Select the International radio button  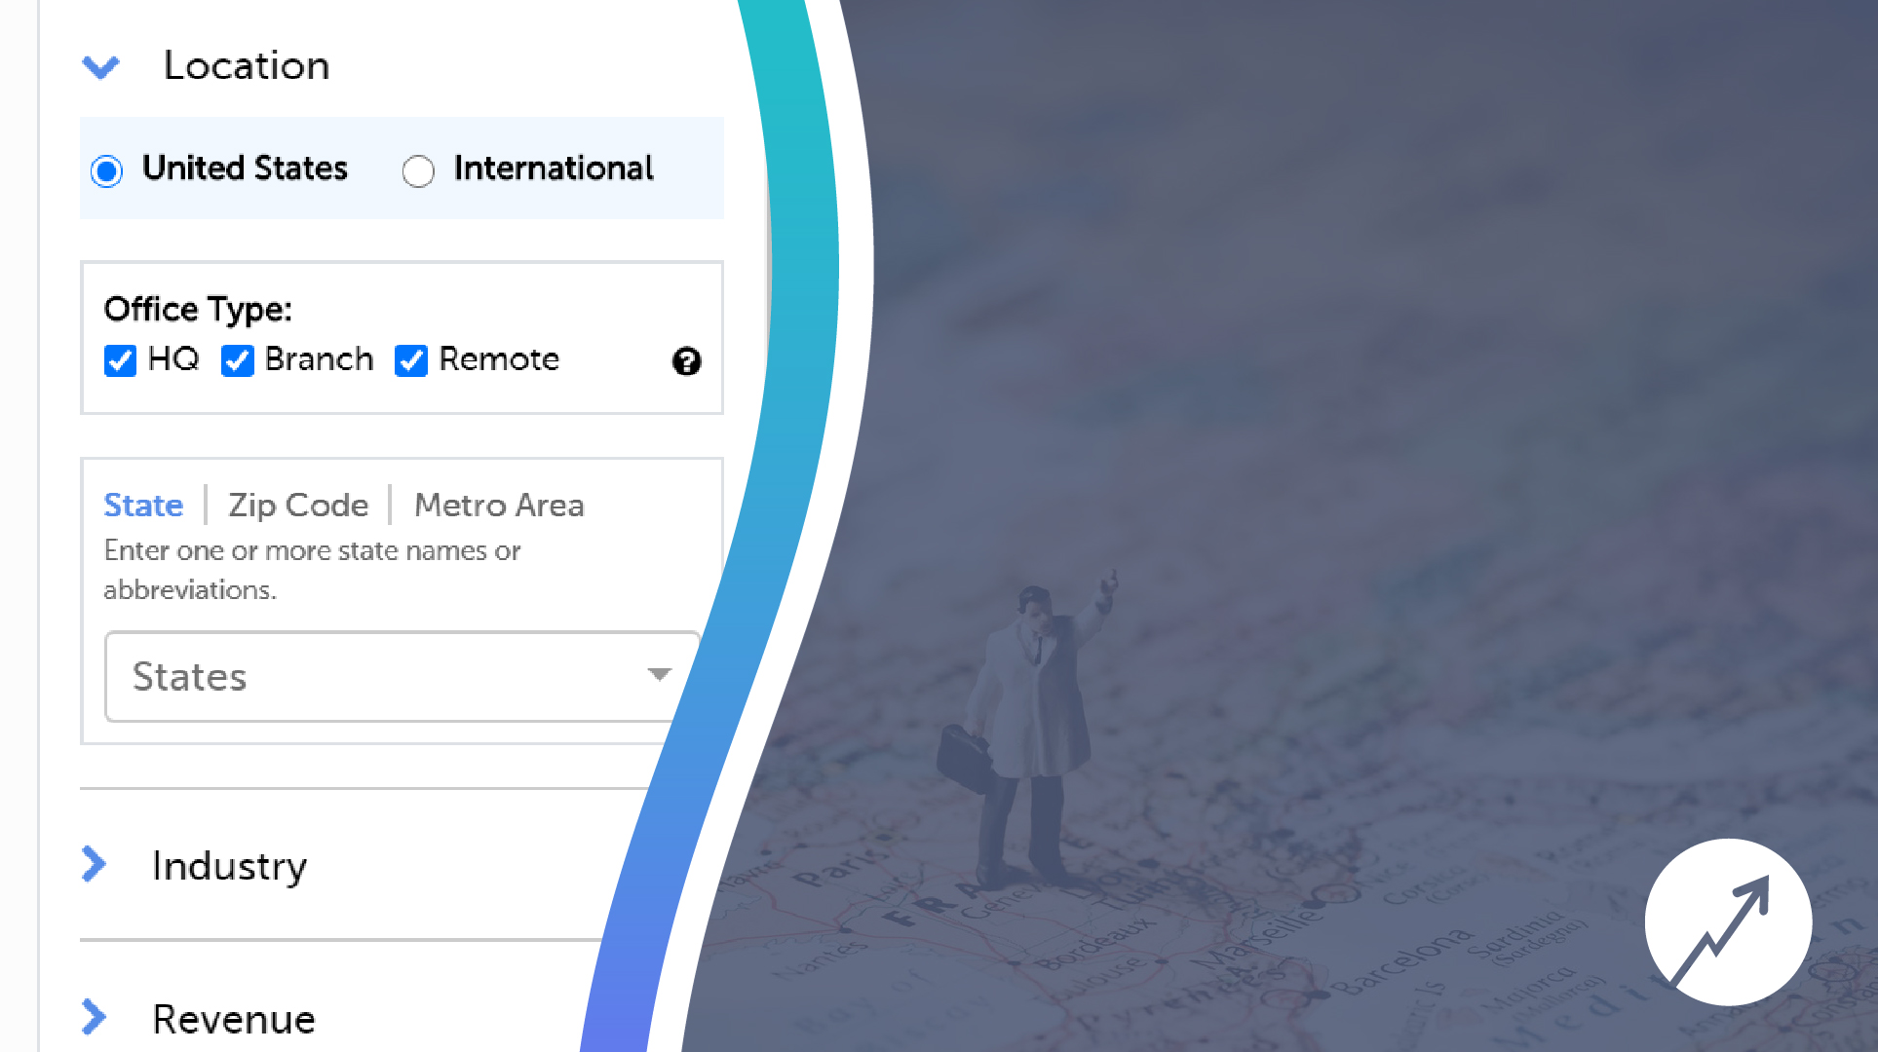point(418,171)
